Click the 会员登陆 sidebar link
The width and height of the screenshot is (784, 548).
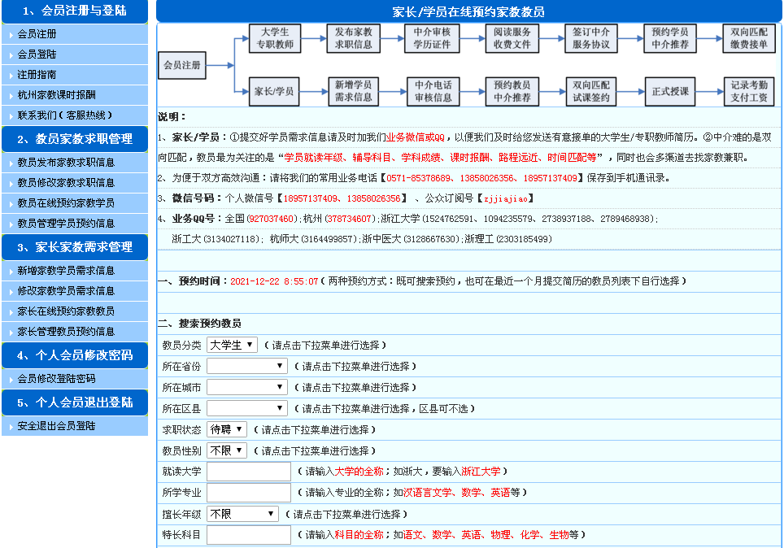click(37, 54)
